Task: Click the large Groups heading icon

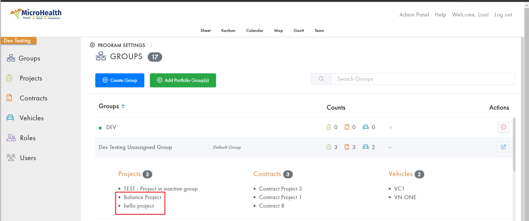Action: [101, 56]
